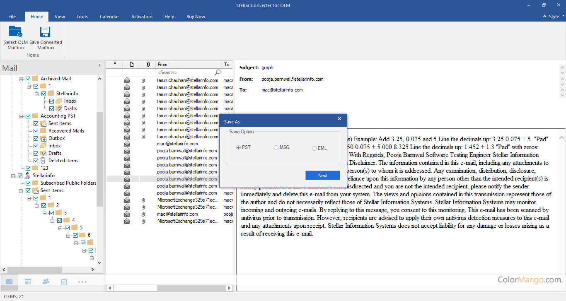Open the Contacts view icon in bottom bar
Viewport: 566px width, 301px height.
[x=46, y=282]
